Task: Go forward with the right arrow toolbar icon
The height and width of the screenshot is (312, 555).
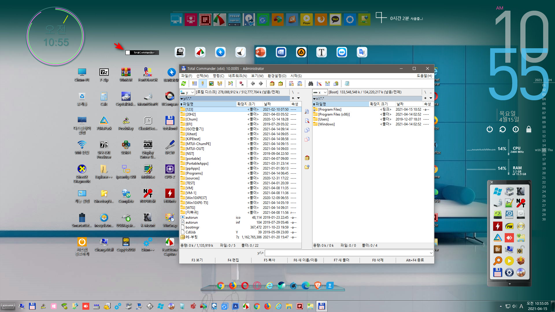Action: (x=261, y=83)
